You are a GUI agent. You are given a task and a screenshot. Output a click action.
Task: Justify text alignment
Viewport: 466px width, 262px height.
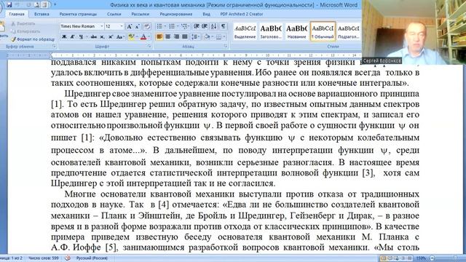pos(184,37)
